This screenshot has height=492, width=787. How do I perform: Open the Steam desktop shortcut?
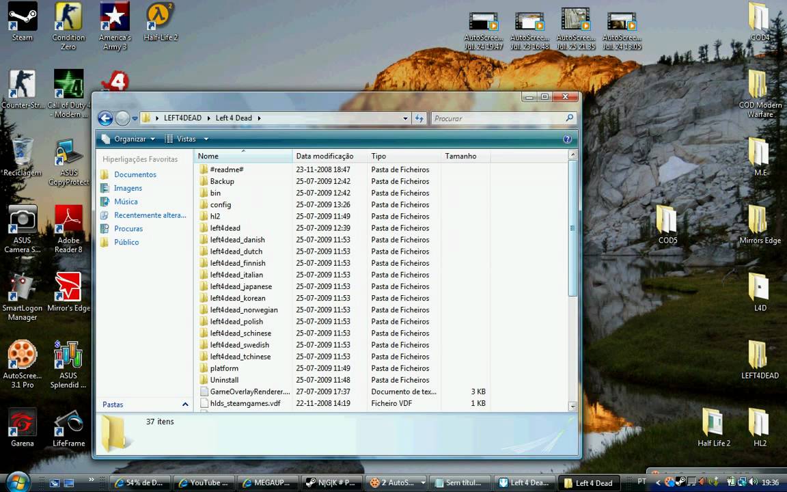point(22,22)
